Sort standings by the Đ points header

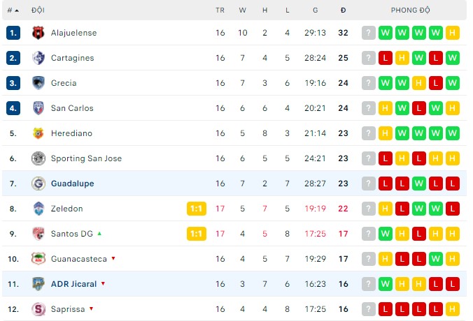tap(343, 10)
